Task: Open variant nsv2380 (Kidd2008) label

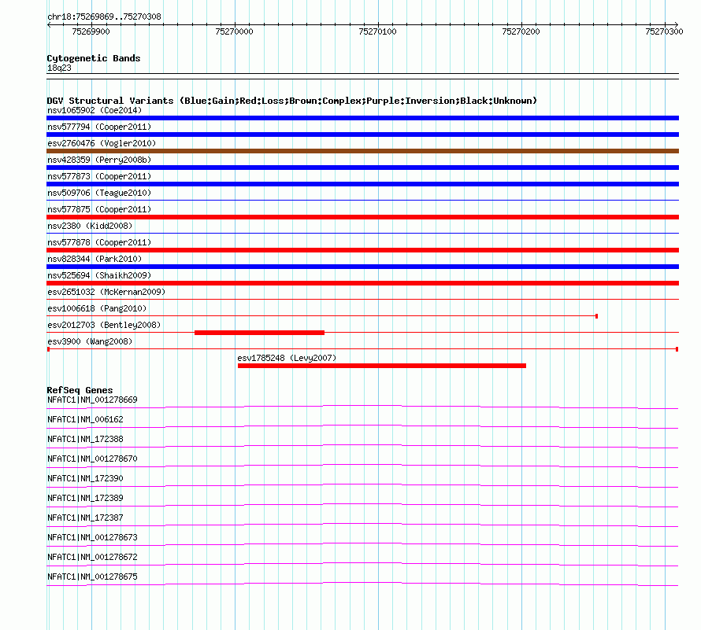Action: point(90,226)
